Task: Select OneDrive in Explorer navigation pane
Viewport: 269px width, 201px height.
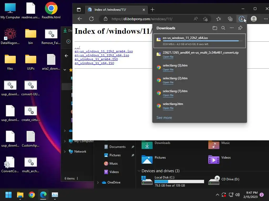Action: tap(114, 182)
